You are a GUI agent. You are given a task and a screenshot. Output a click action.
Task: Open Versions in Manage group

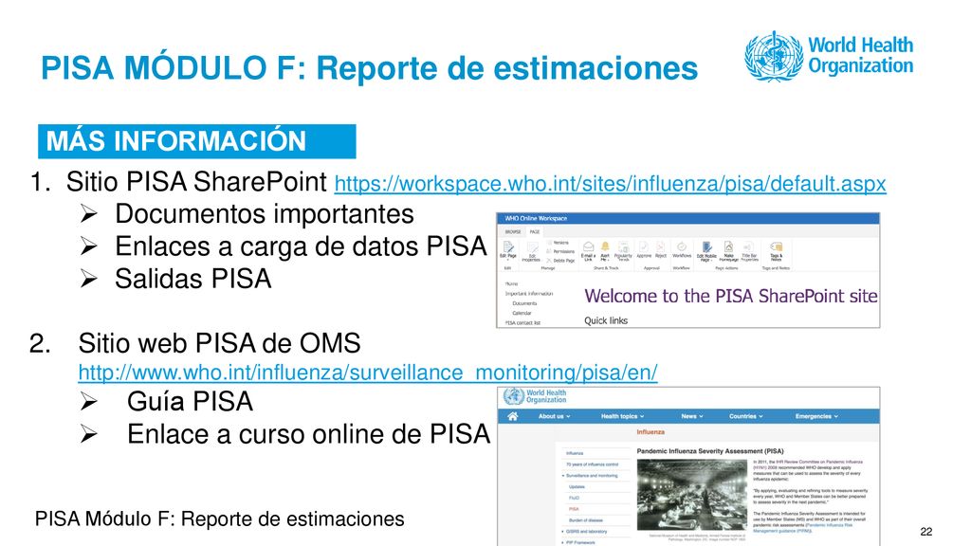(558, 243)
